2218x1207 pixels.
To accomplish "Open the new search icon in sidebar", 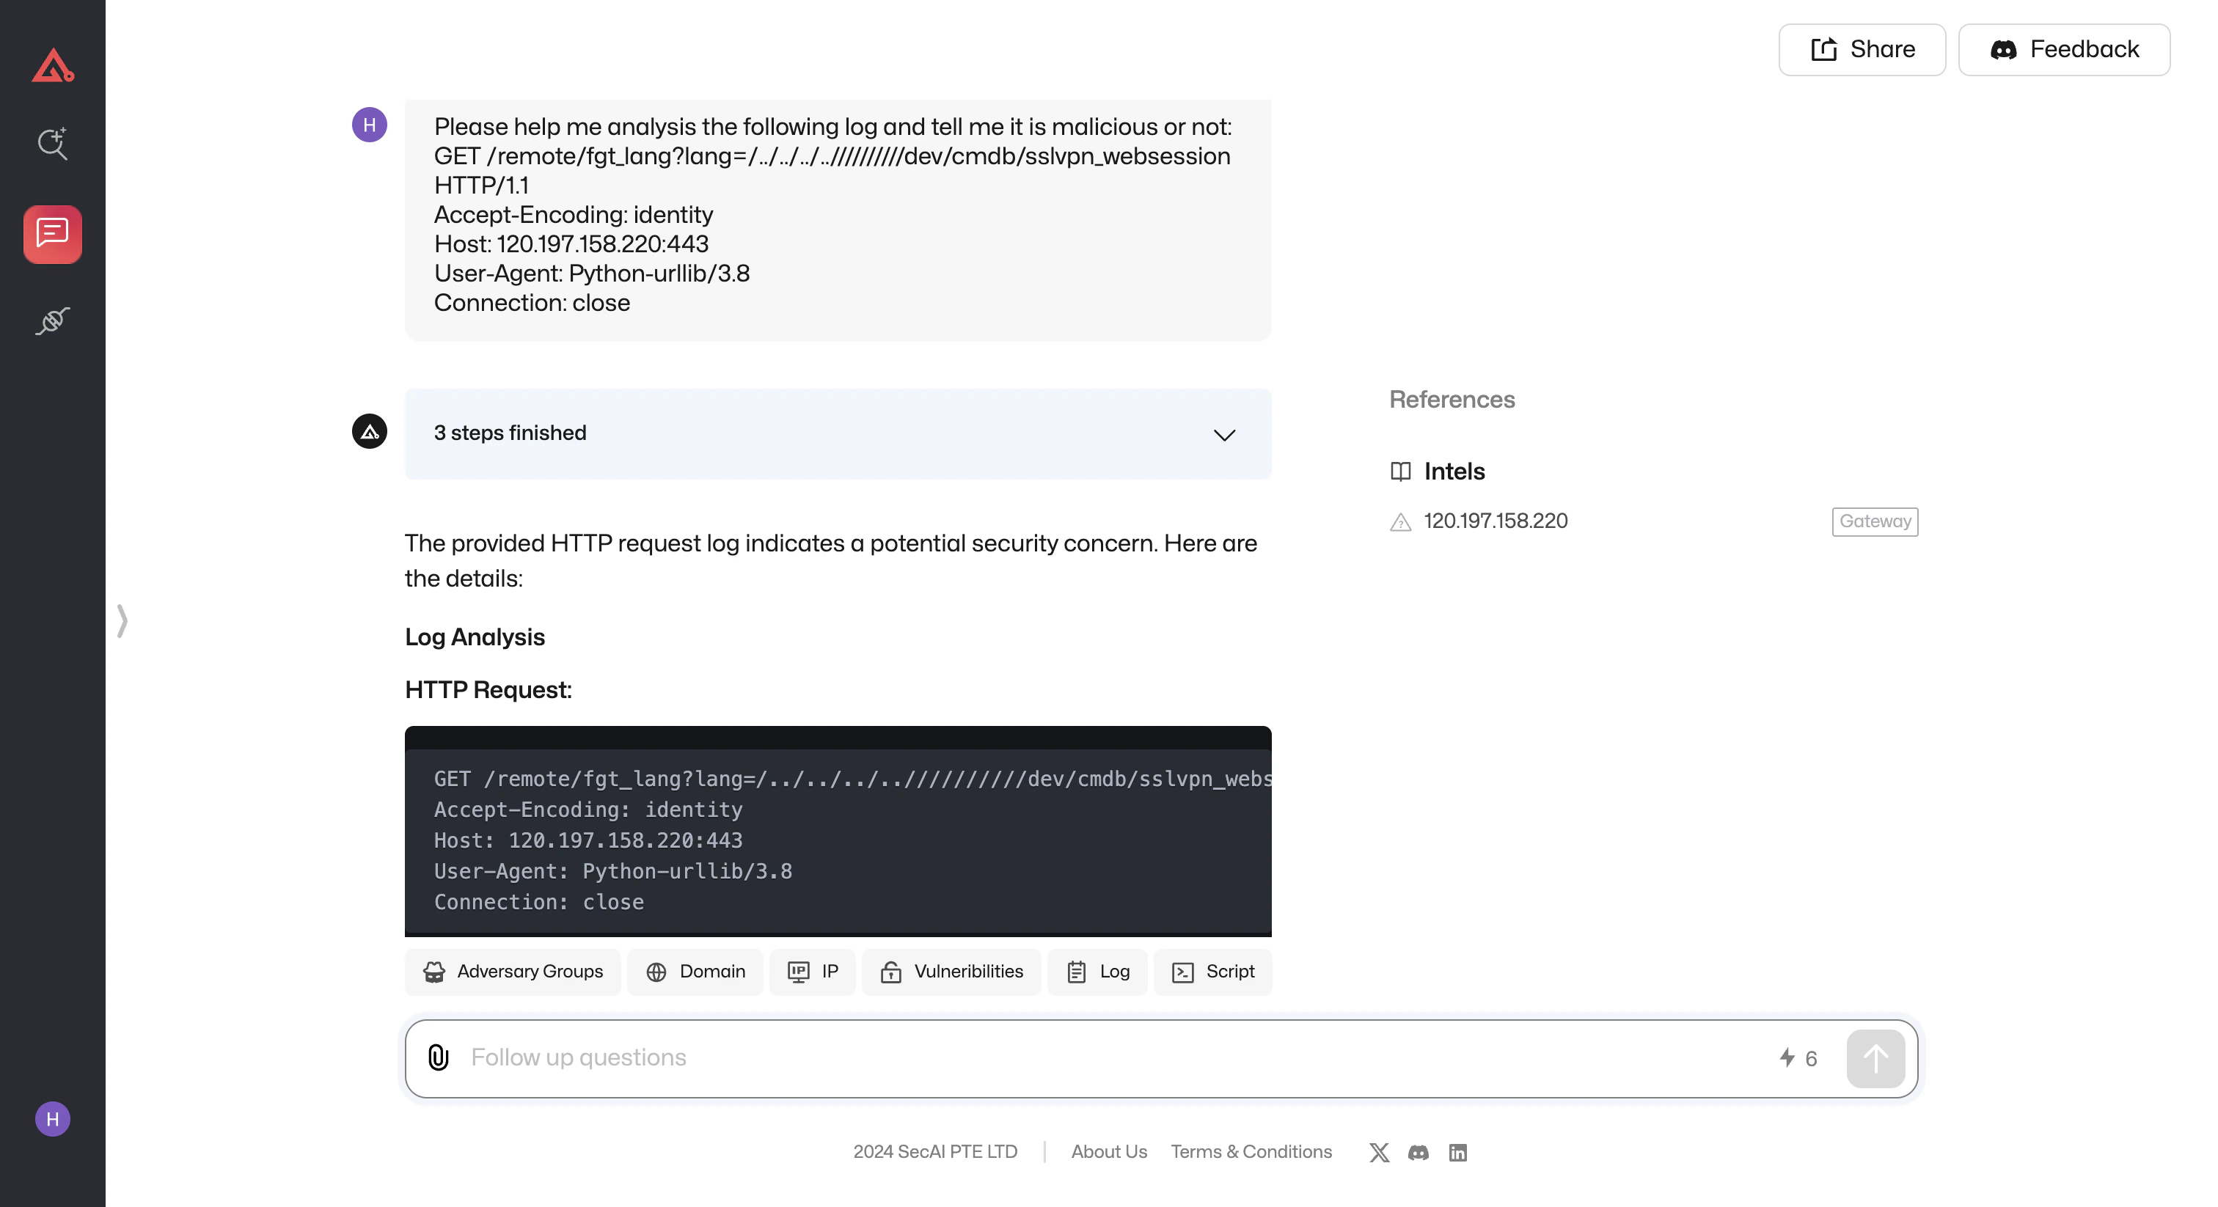I will point(53,144).
